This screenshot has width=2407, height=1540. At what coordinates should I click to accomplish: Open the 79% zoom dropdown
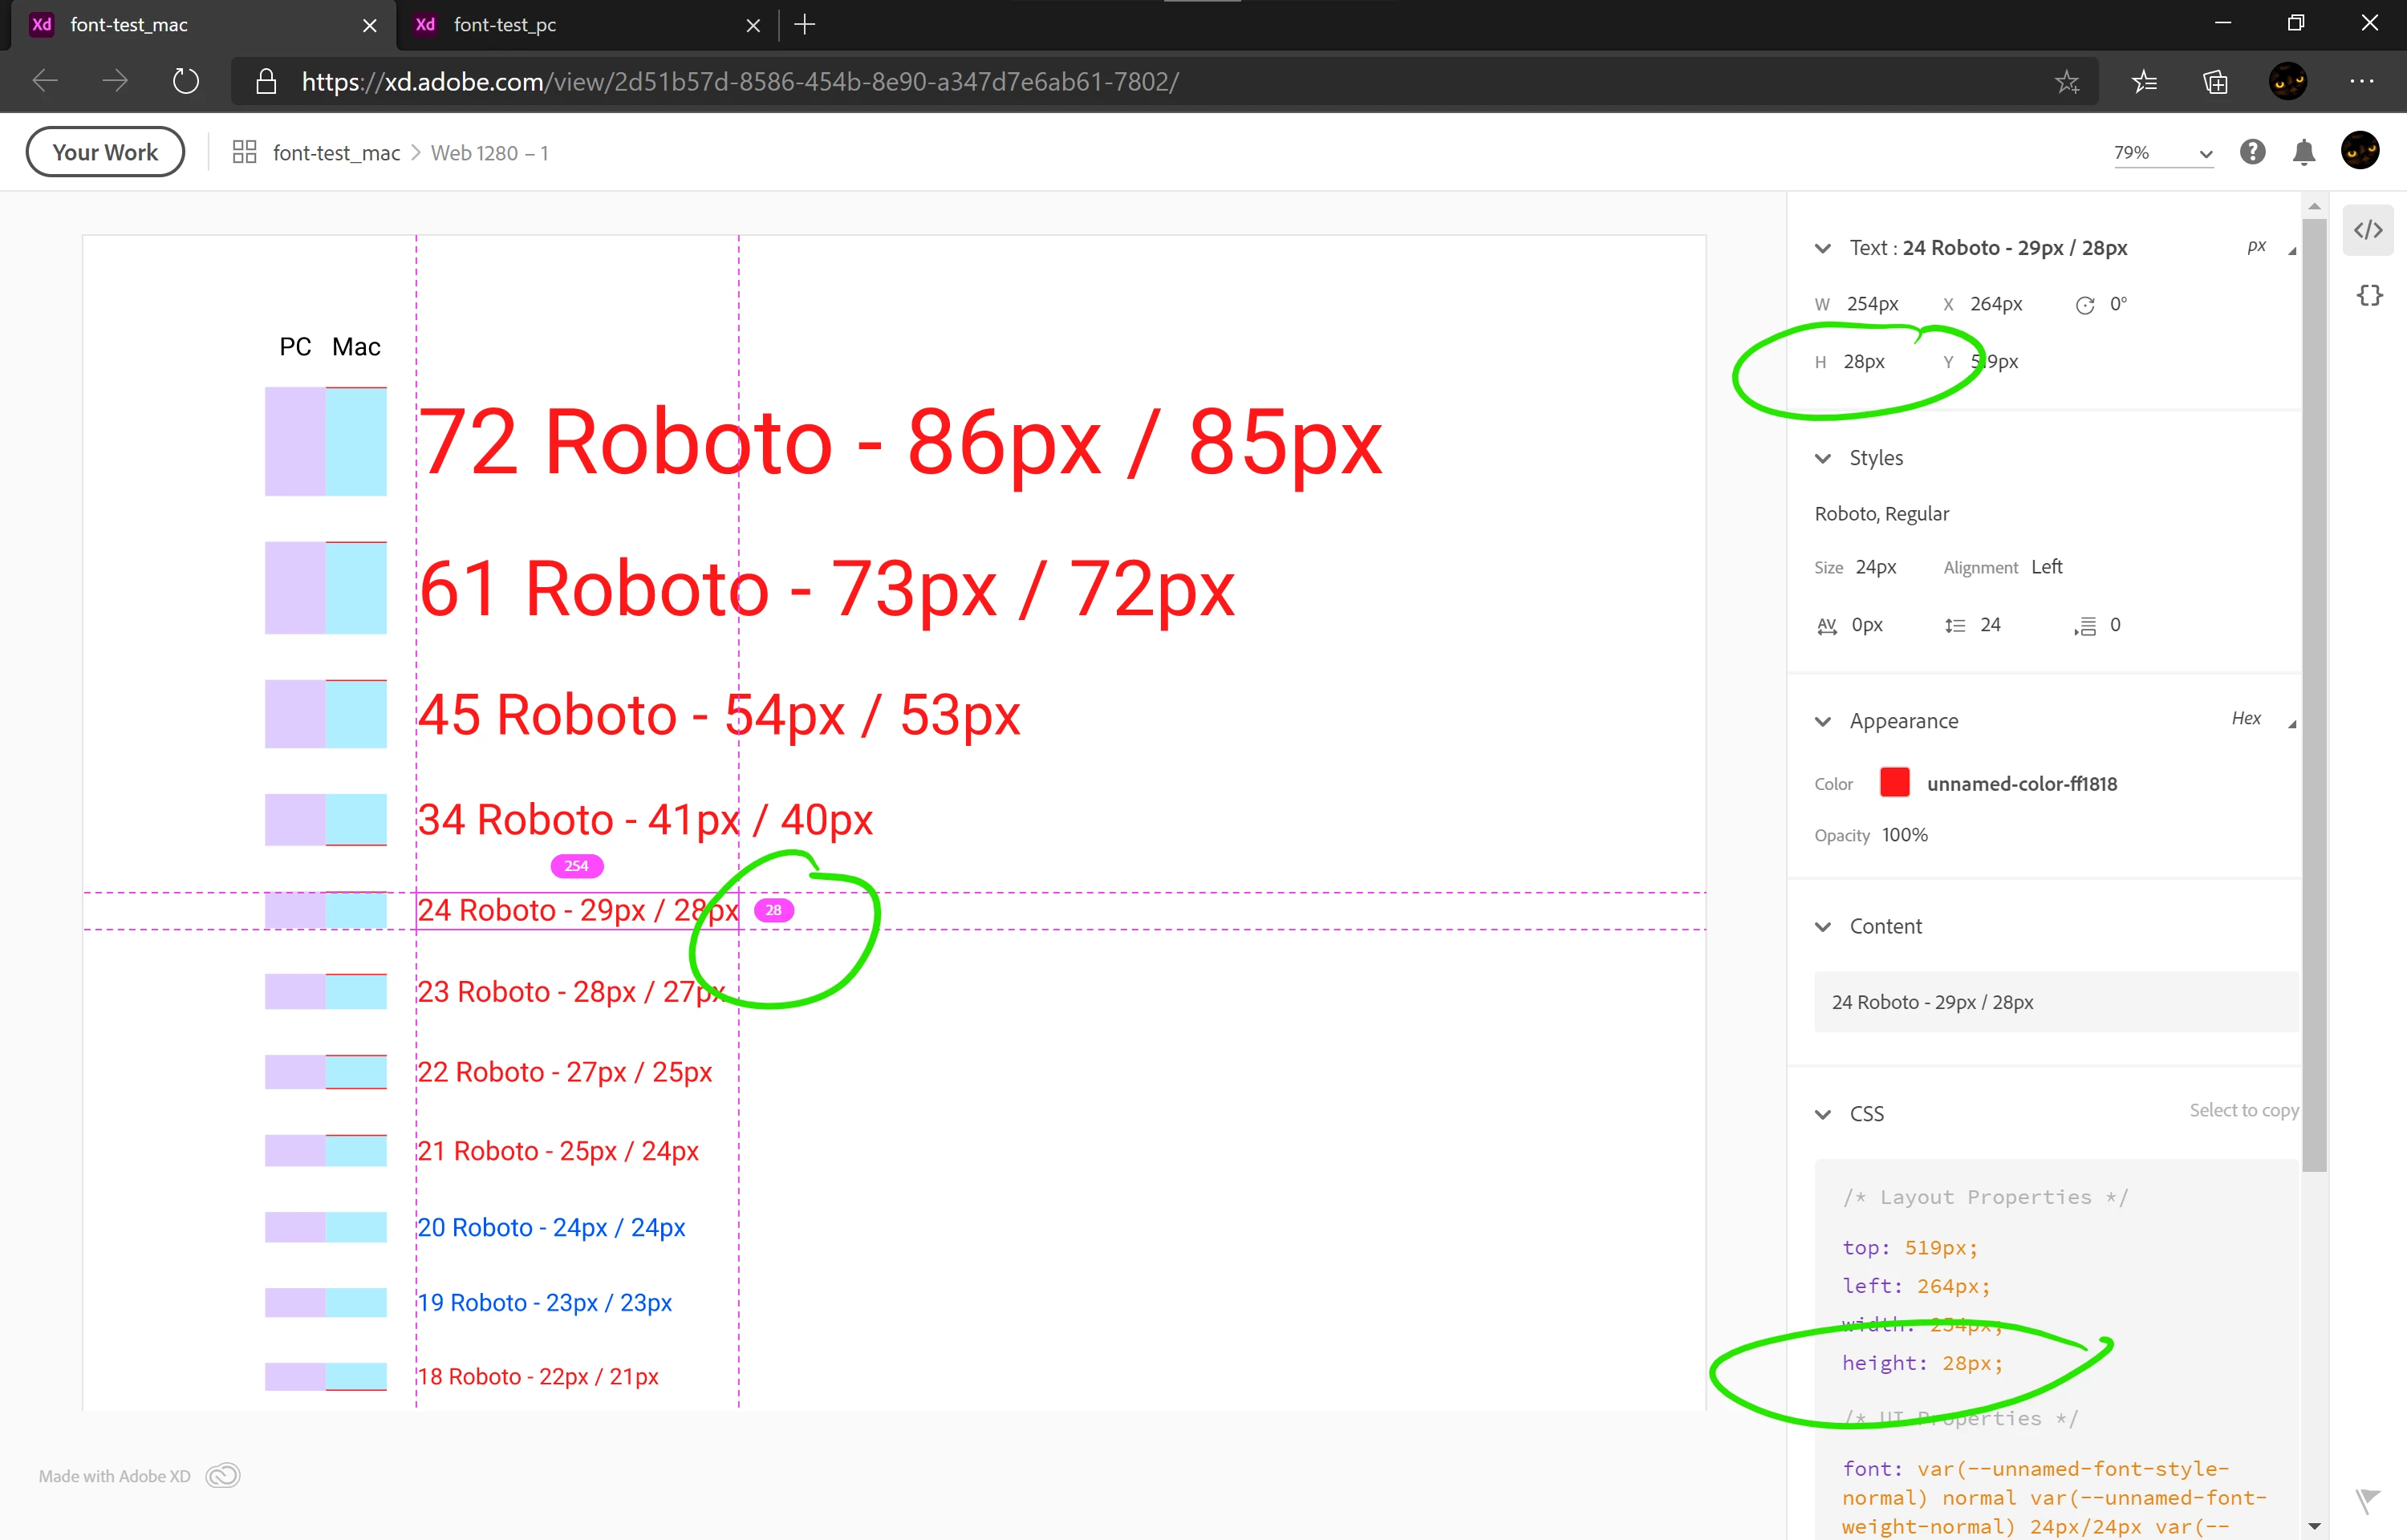pyautogui.click(x=2163, y=153)
